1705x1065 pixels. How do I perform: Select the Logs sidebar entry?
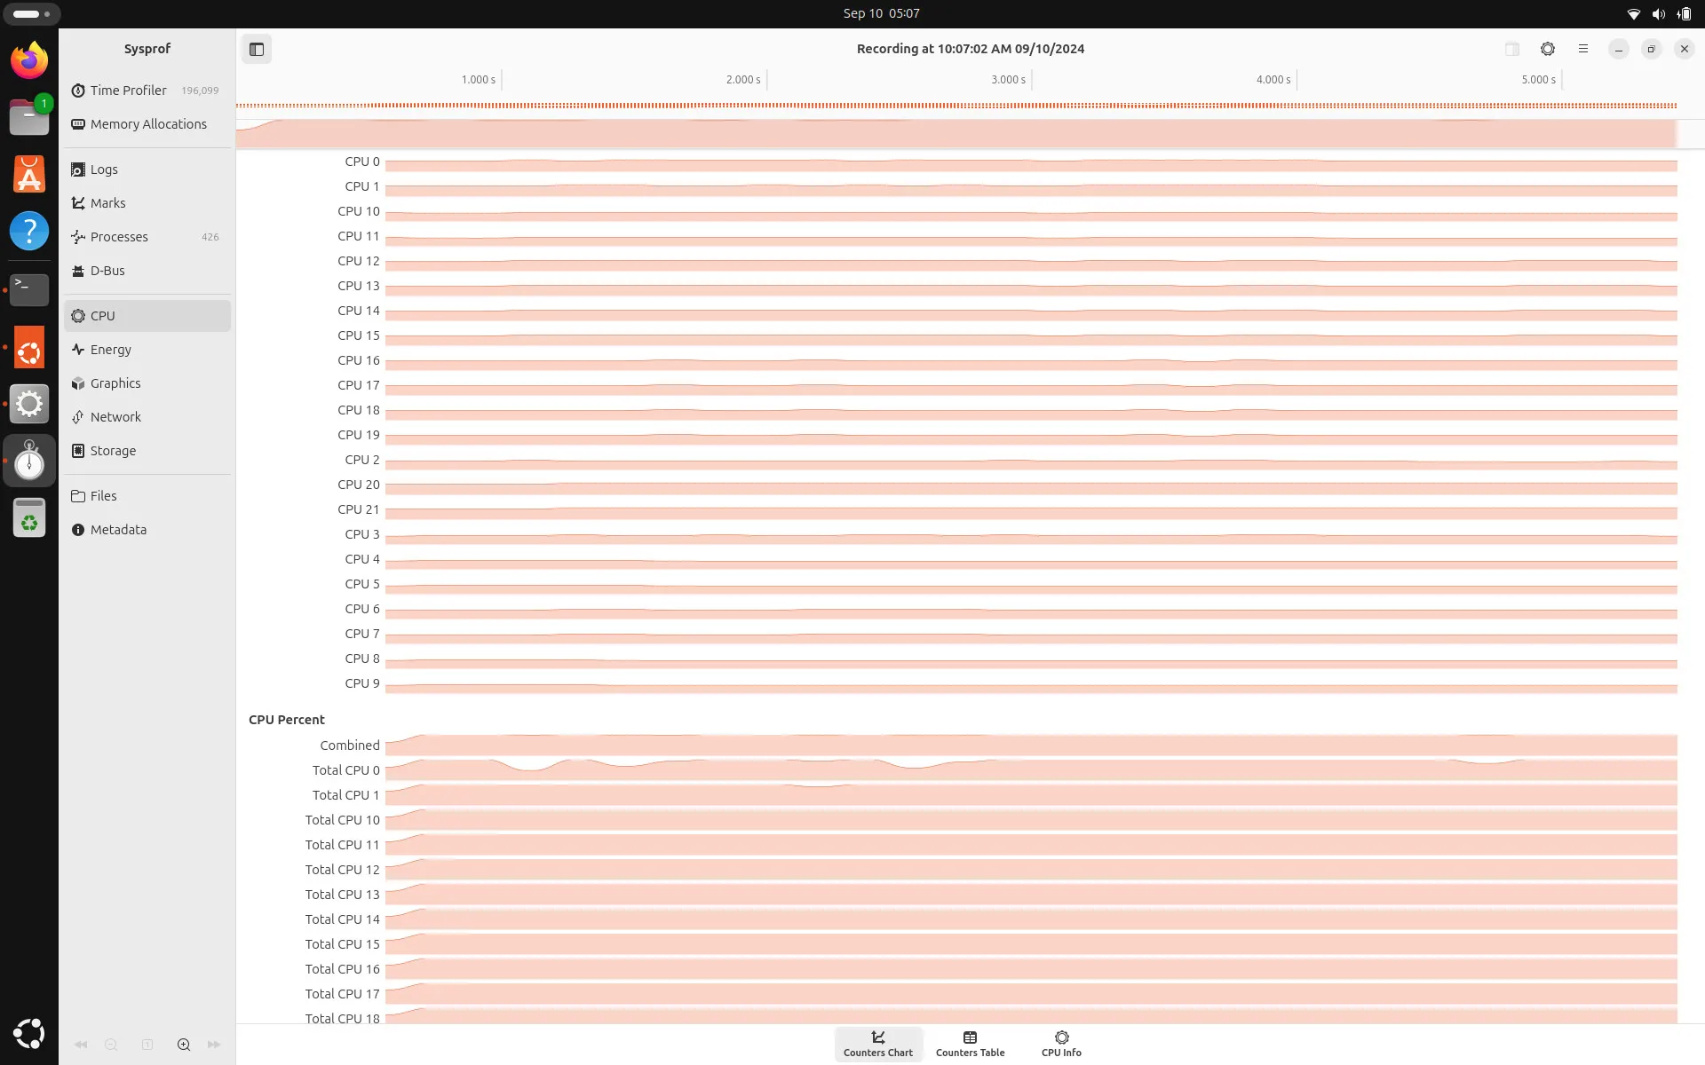coord(147,170)
